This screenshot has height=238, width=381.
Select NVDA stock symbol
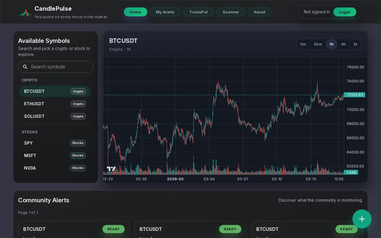click(55, 168)
